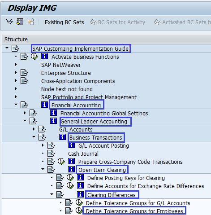The width and height of the screenshot is (211, 215).
Task: Select Clearing Differences label
Action: pyautogui.click(x=112, y=195)
